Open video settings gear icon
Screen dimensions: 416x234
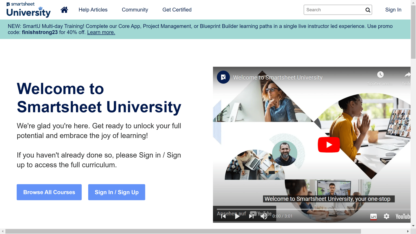pyautogui.click(x=386, y=216)
